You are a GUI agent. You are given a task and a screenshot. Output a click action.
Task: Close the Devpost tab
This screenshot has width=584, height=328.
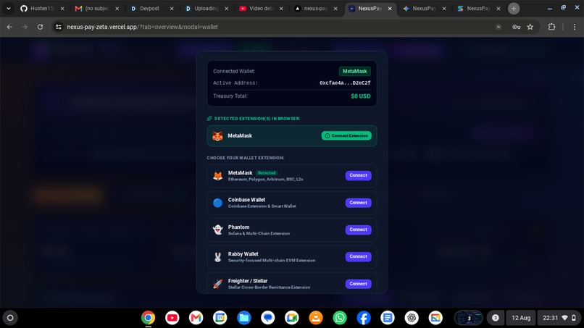tap(172, 8)
